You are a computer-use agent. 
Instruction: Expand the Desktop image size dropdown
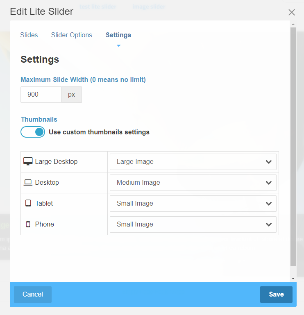tap(193, 183)
